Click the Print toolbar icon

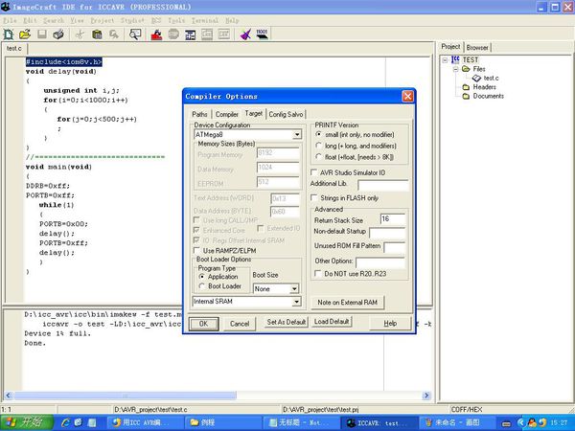pos(59,34)
